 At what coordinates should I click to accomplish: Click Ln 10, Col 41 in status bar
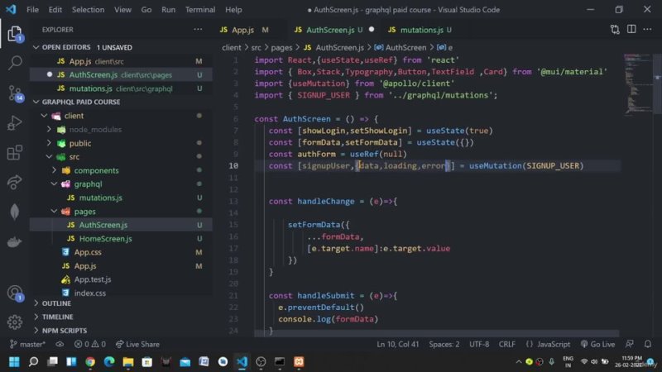[398, 344]
